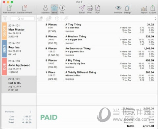Click the tag icon in items toolbar

coord(66,19)
